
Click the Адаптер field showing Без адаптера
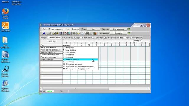pos(118,29)
